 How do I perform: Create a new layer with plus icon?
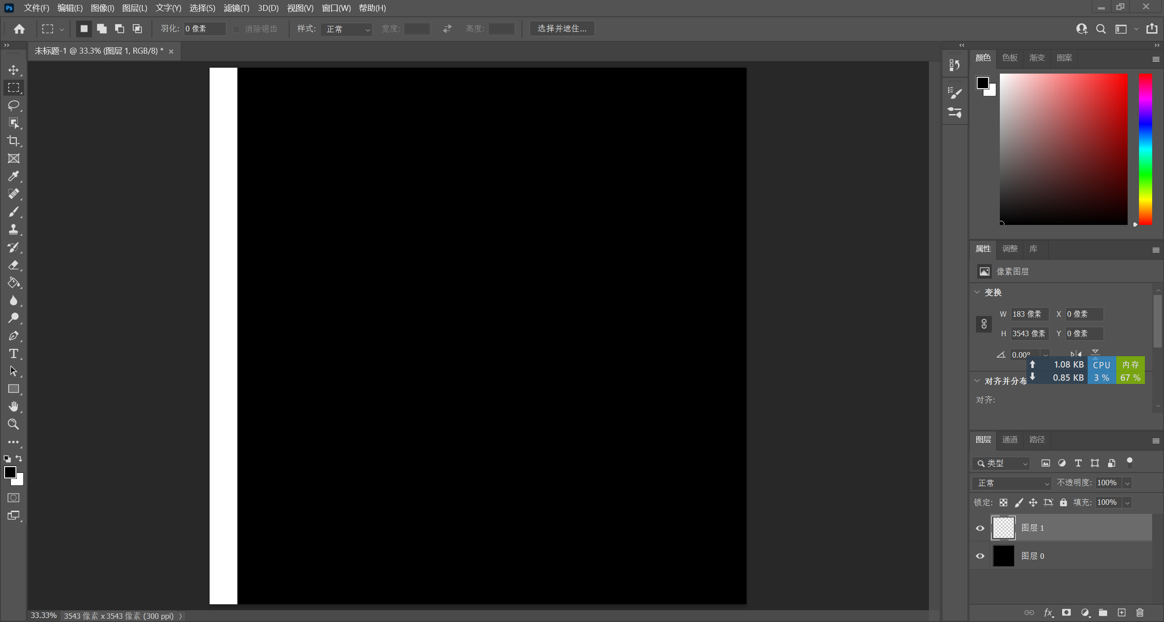coord(1122,612)
